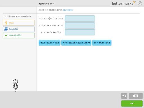Select the drop box for 7.7(x+27.7) equation
Image resolution: width=144 pixels, height=108 pixels.
[80, 19]
